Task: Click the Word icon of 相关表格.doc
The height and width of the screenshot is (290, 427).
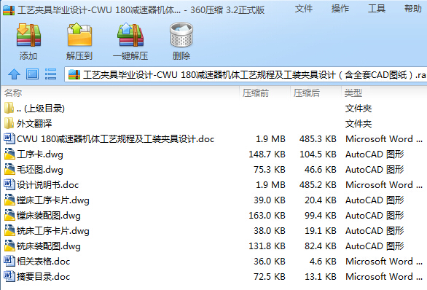Action: coord(9,261)
